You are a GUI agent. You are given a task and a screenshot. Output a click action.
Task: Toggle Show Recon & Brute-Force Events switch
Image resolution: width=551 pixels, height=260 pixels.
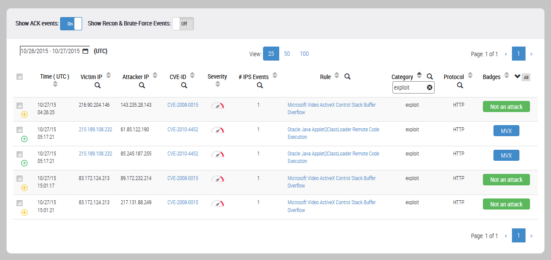(183, 24)
